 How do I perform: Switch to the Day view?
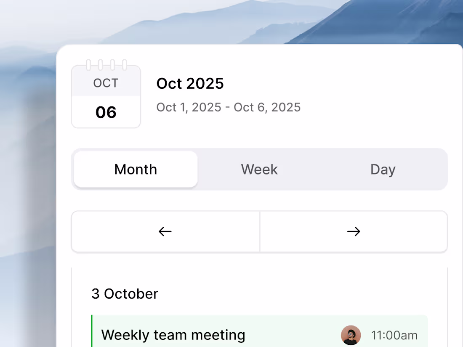click(383, 169)
